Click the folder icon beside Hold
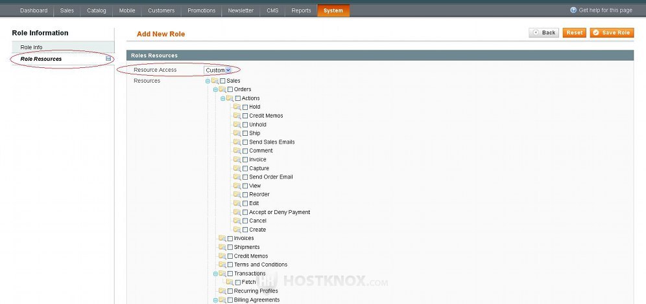 click(x=237, y=107)
